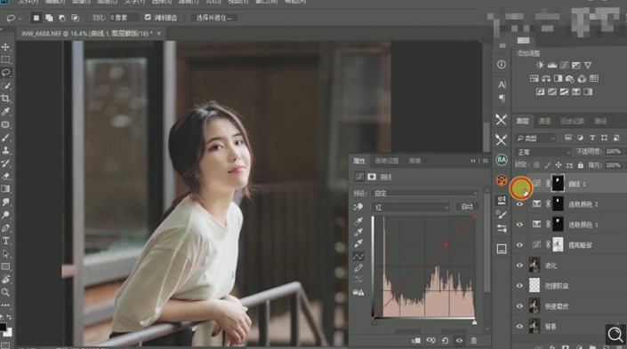This screenshot has height=349, width=627.
Task: Select the Pen tool
Action: 5,228
